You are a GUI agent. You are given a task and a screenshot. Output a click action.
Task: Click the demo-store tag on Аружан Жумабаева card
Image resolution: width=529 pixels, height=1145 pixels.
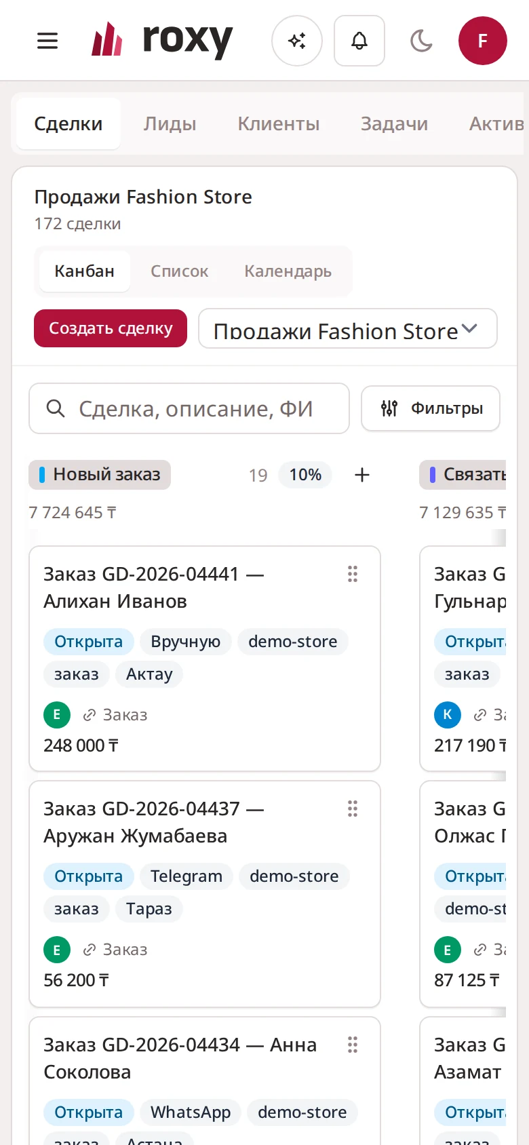coord(294,876)
